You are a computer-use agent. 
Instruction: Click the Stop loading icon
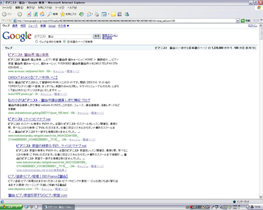click(29, 14)
